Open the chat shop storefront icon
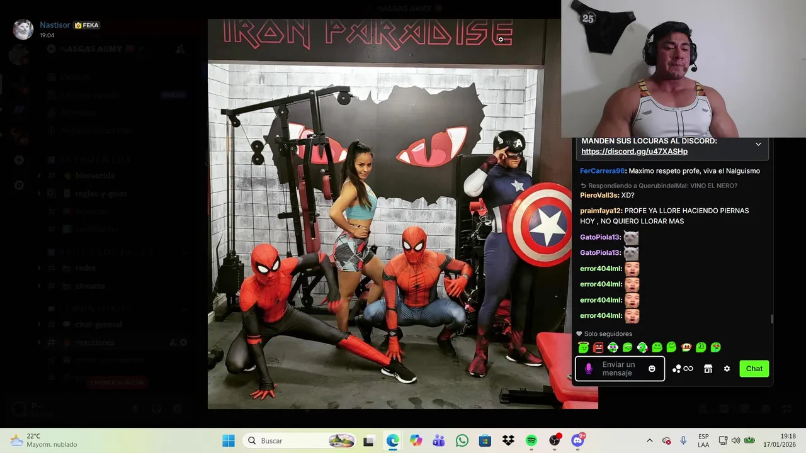This screenshot has height=453, width=806. [708, 369]
